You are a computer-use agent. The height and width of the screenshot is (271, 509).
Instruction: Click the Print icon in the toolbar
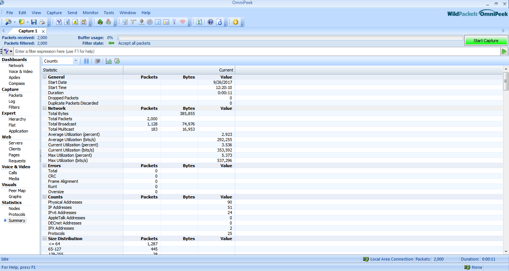42,22
